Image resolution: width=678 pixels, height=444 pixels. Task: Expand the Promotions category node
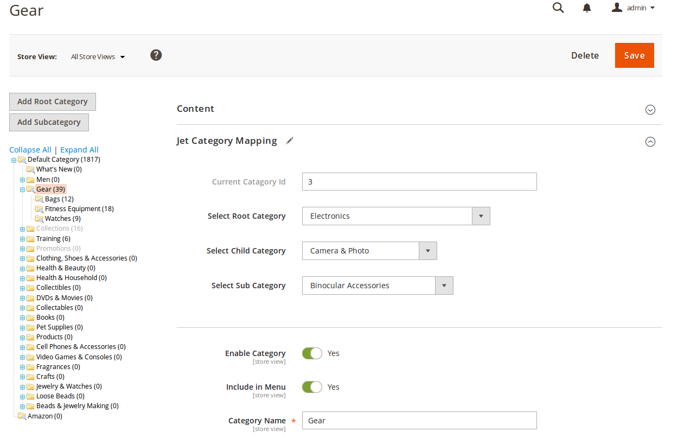[22, 249]
